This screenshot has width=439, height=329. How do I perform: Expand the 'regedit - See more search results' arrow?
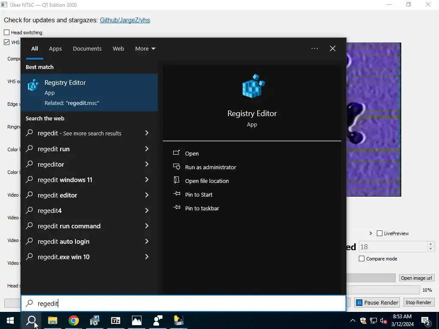[x=147, y=133]
